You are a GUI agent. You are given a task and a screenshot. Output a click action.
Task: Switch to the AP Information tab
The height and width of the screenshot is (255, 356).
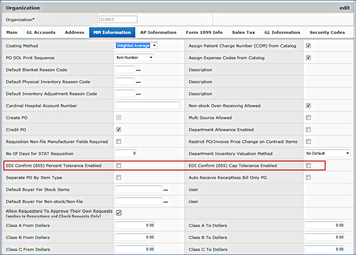[158, 32]
